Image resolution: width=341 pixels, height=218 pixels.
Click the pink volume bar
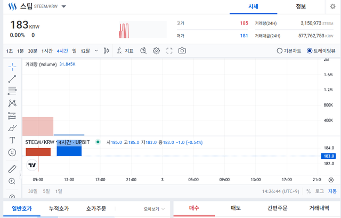click(38, 126)
